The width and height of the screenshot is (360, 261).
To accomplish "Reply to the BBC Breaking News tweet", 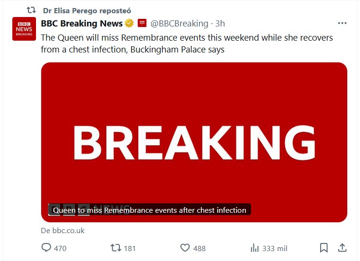I will 46,248.
